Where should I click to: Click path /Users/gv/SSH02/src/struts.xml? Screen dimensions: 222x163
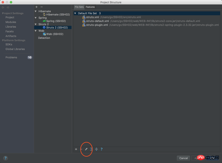pyautogui.click(x=121, y=17)
